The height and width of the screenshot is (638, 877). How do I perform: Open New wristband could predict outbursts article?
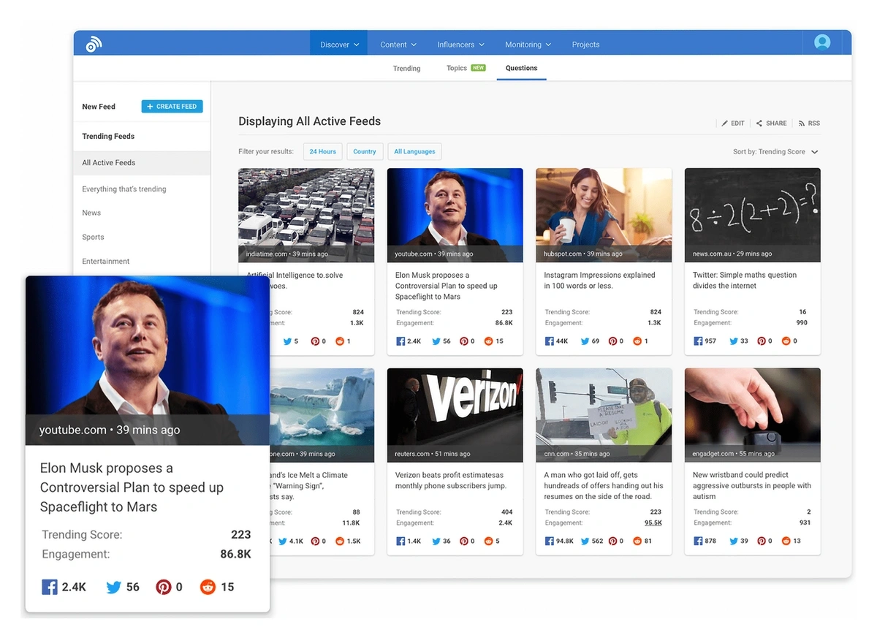pos(752,485)
